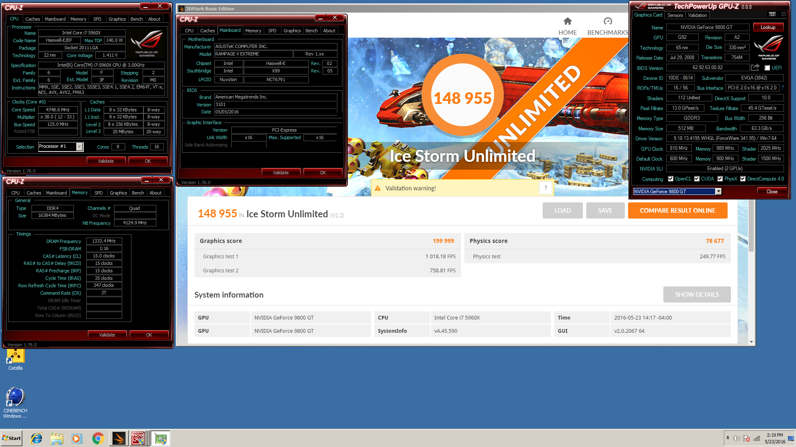Viewport: 796px width, 447px height.
Task: Click the Core Speed 4748.6 MHz value
Action: (x=58, y=110)
